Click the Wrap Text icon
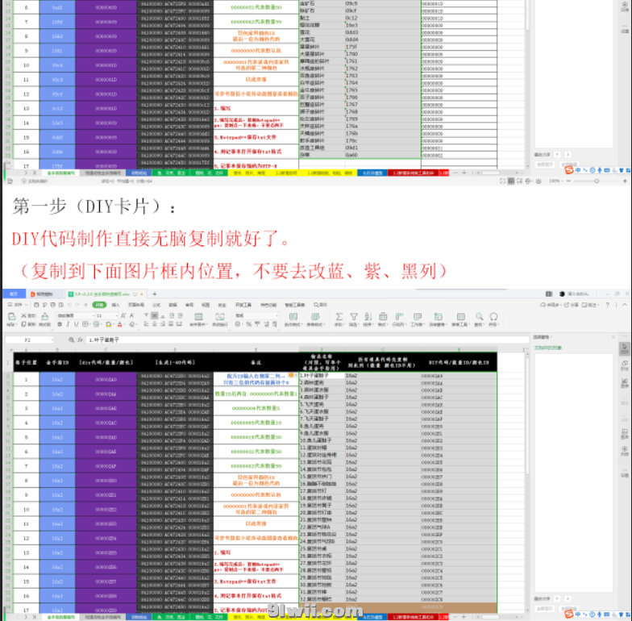 coord(219,316)
